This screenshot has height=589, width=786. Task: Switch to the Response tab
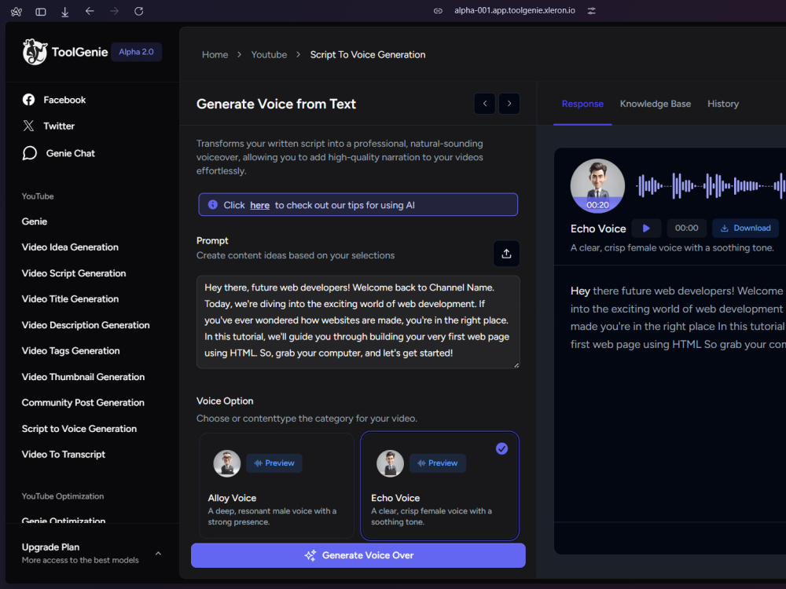(x=582, y=104)
